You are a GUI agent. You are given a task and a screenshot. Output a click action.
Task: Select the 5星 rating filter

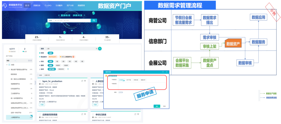(x=82, y=61)
